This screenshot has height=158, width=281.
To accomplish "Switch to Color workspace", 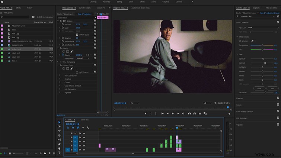I will (x=131, y=2).
